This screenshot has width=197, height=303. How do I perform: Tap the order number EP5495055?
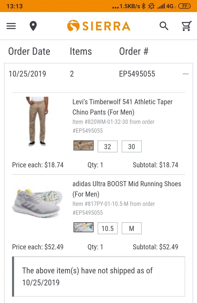pos(137,74)
